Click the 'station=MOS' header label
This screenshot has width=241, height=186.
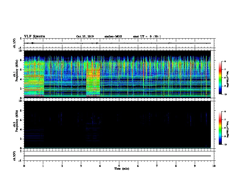click(113, 36)
